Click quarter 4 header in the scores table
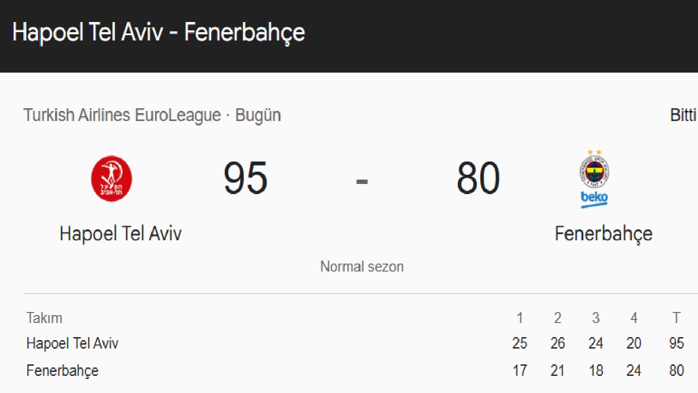 click(634, 318)
